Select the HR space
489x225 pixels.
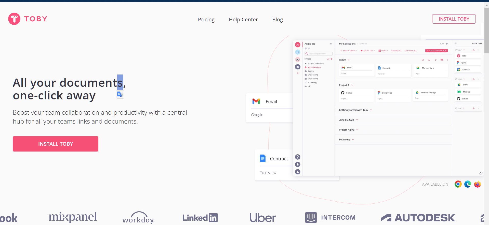point(309,86)
